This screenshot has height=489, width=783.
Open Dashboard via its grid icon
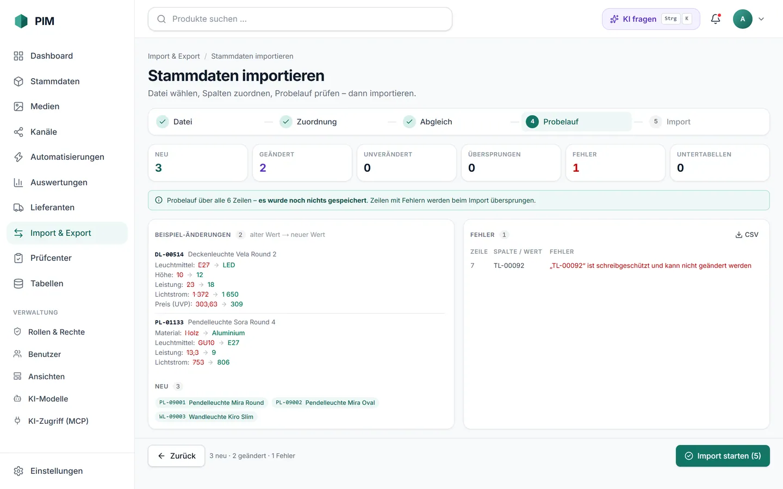(x=18, y=56)
